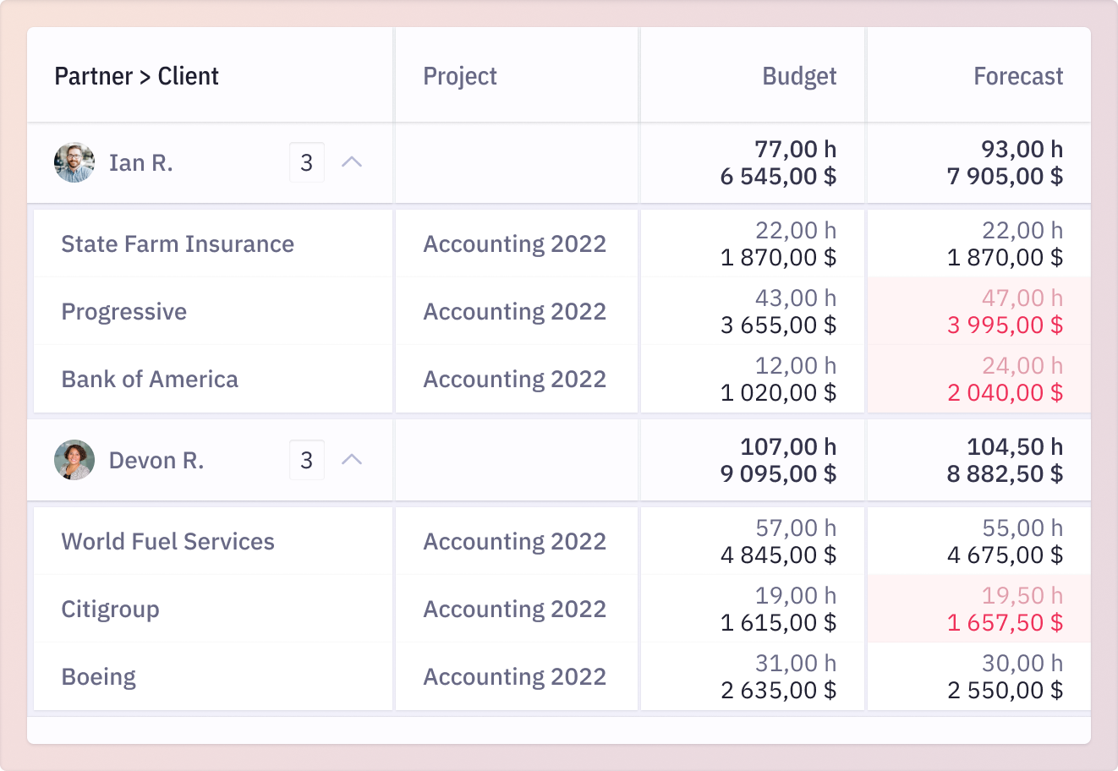The image size is (1118, 771).
Task: Click the Forecast column header
Action: point(1018,76)
